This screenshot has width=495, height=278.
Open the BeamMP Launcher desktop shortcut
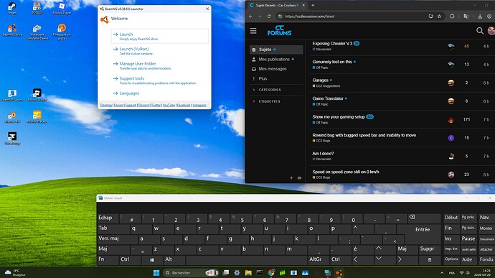coord(12,96)
